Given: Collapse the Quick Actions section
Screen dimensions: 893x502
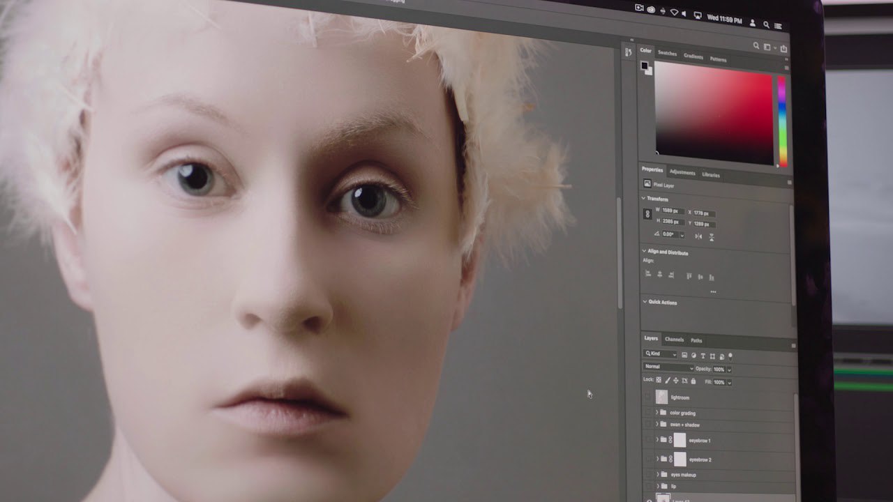Looking at the screenshot, I should (x=644, y=302).
